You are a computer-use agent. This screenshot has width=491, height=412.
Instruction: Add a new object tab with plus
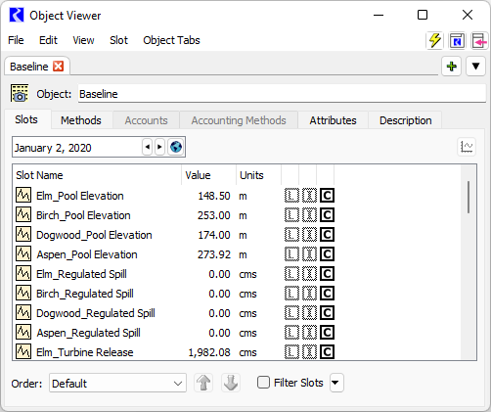point(451,67)
